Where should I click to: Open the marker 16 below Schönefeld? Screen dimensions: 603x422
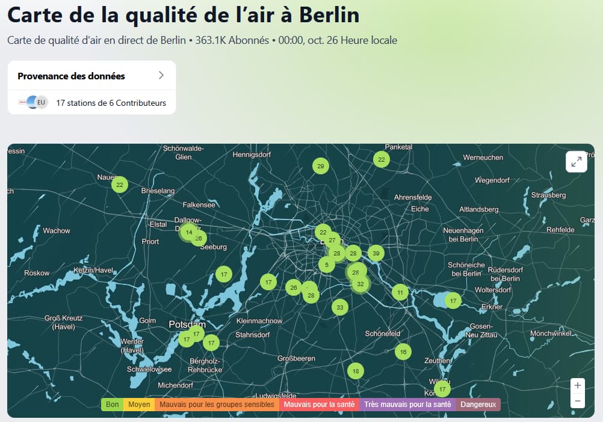point(403,352)
